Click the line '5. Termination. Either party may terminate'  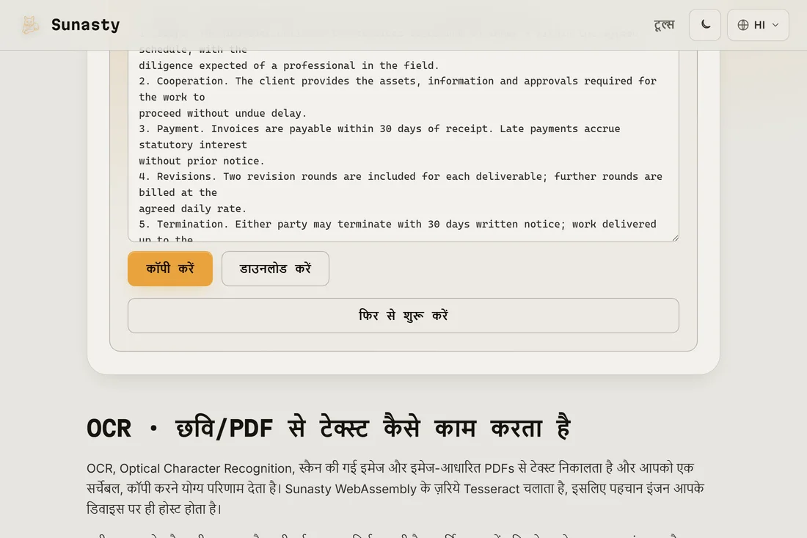(x=398, y=224)
